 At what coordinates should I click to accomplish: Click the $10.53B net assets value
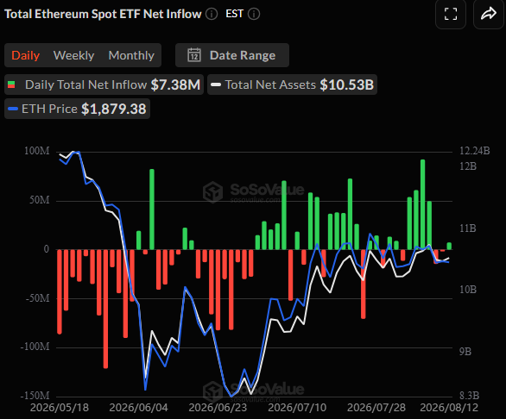coord(346,84)
